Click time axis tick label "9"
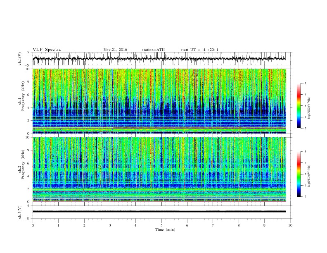The width and height of the screenshot is (327, 253). coord(264,225)
